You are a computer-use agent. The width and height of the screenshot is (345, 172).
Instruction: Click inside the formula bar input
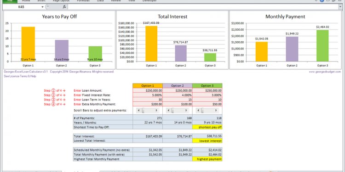coord(203,7)
